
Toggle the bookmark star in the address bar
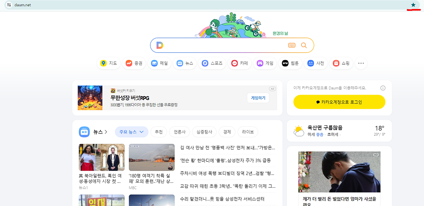[x=413, y=5]
